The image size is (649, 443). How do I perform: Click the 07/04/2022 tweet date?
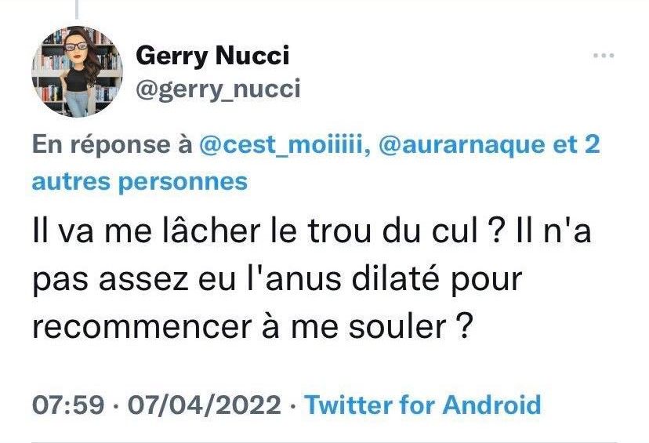click(201, 405)
